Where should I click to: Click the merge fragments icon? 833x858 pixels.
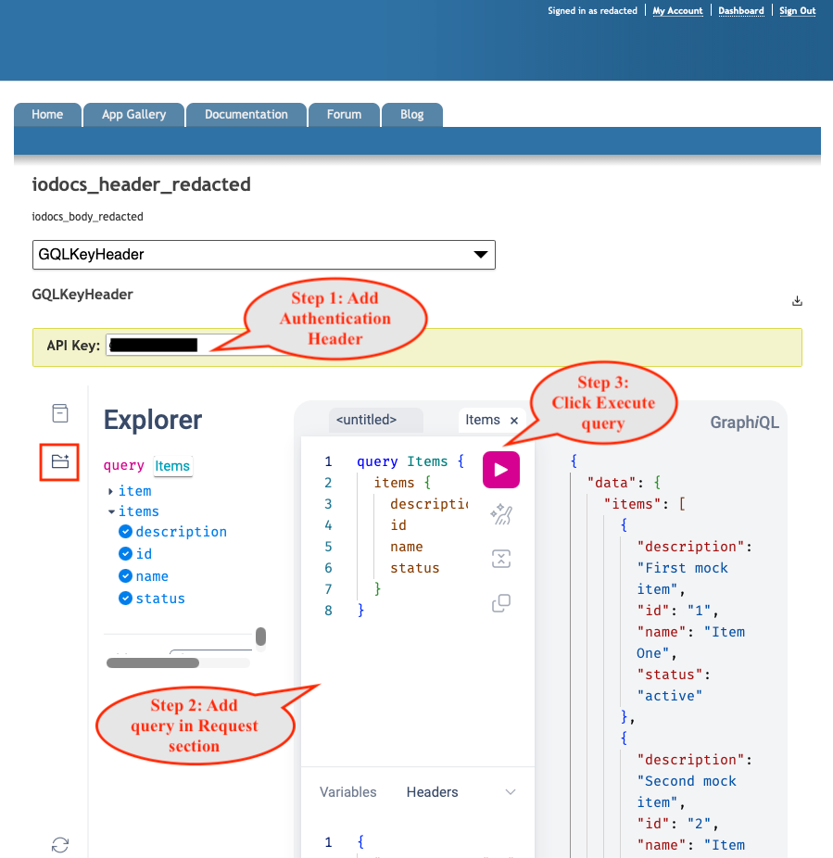click(x=500, y=559)
